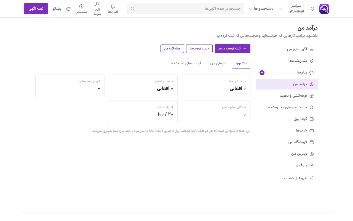Click the heart icon beside نشان‌شده‌ها
Viewport: 353px width, 221px height.
pos(312,61)
